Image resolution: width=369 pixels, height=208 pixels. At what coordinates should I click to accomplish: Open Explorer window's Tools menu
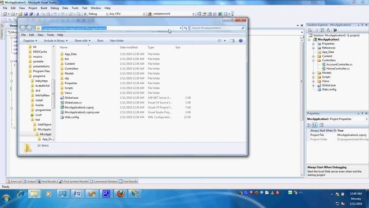point(50,35)
